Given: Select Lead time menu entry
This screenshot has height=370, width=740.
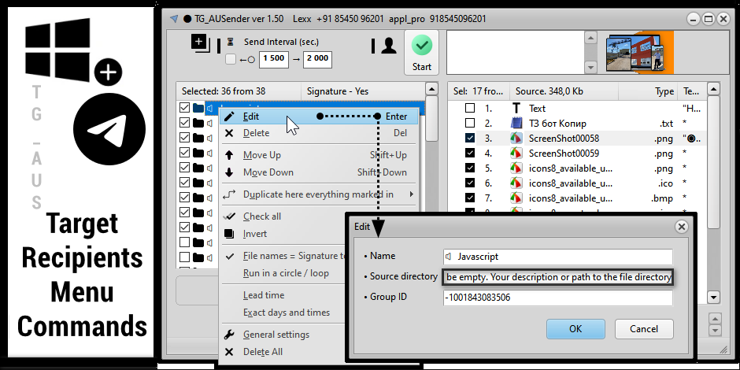Looking at the screenshot, I should (x=283, y=295).
